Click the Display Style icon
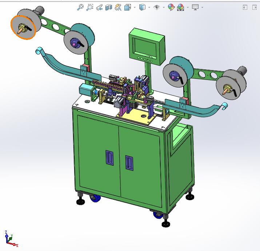260x251 pixels. (x=142, y=7)
